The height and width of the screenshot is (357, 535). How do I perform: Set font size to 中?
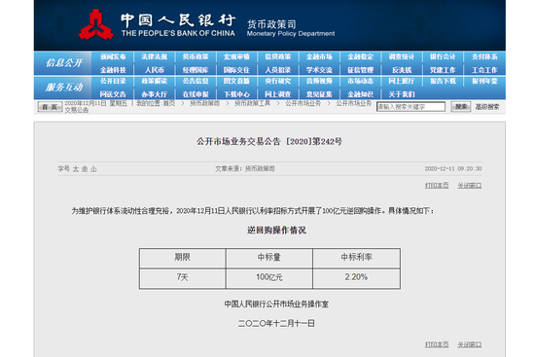85,168
